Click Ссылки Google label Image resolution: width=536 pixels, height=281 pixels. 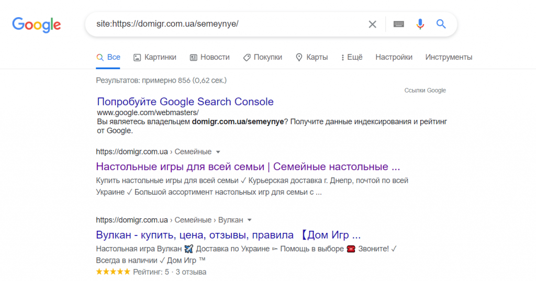click(425, 90)
